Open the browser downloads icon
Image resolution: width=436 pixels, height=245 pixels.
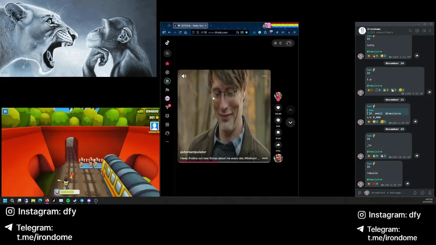pyautogui.click(x=254, y=32)
